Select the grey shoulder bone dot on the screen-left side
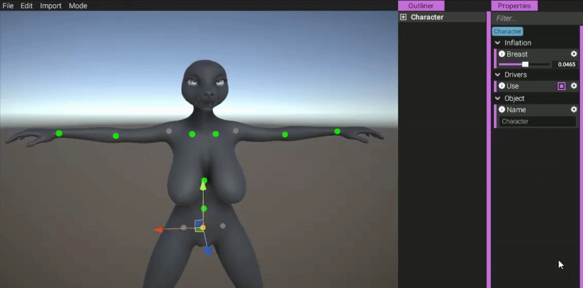 (x=169, y=131)
